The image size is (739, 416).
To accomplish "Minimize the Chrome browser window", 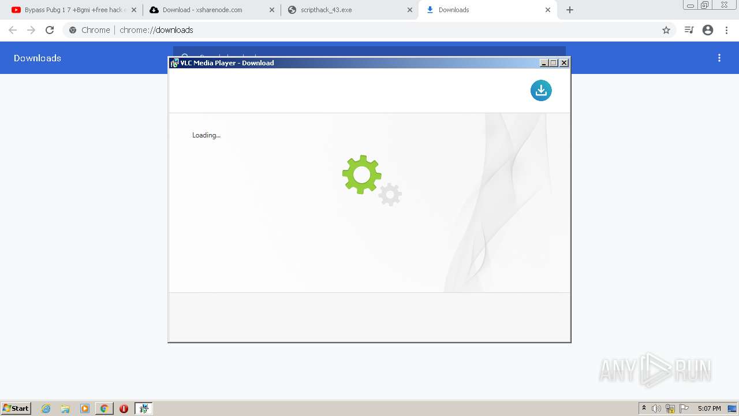I will 691,5.
